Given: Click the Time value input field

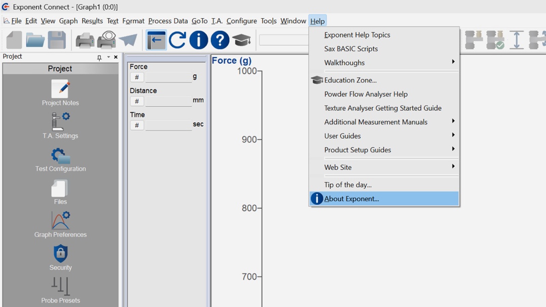Looking at the screenshot, I should pyautogui.click(x=169, y=125).
